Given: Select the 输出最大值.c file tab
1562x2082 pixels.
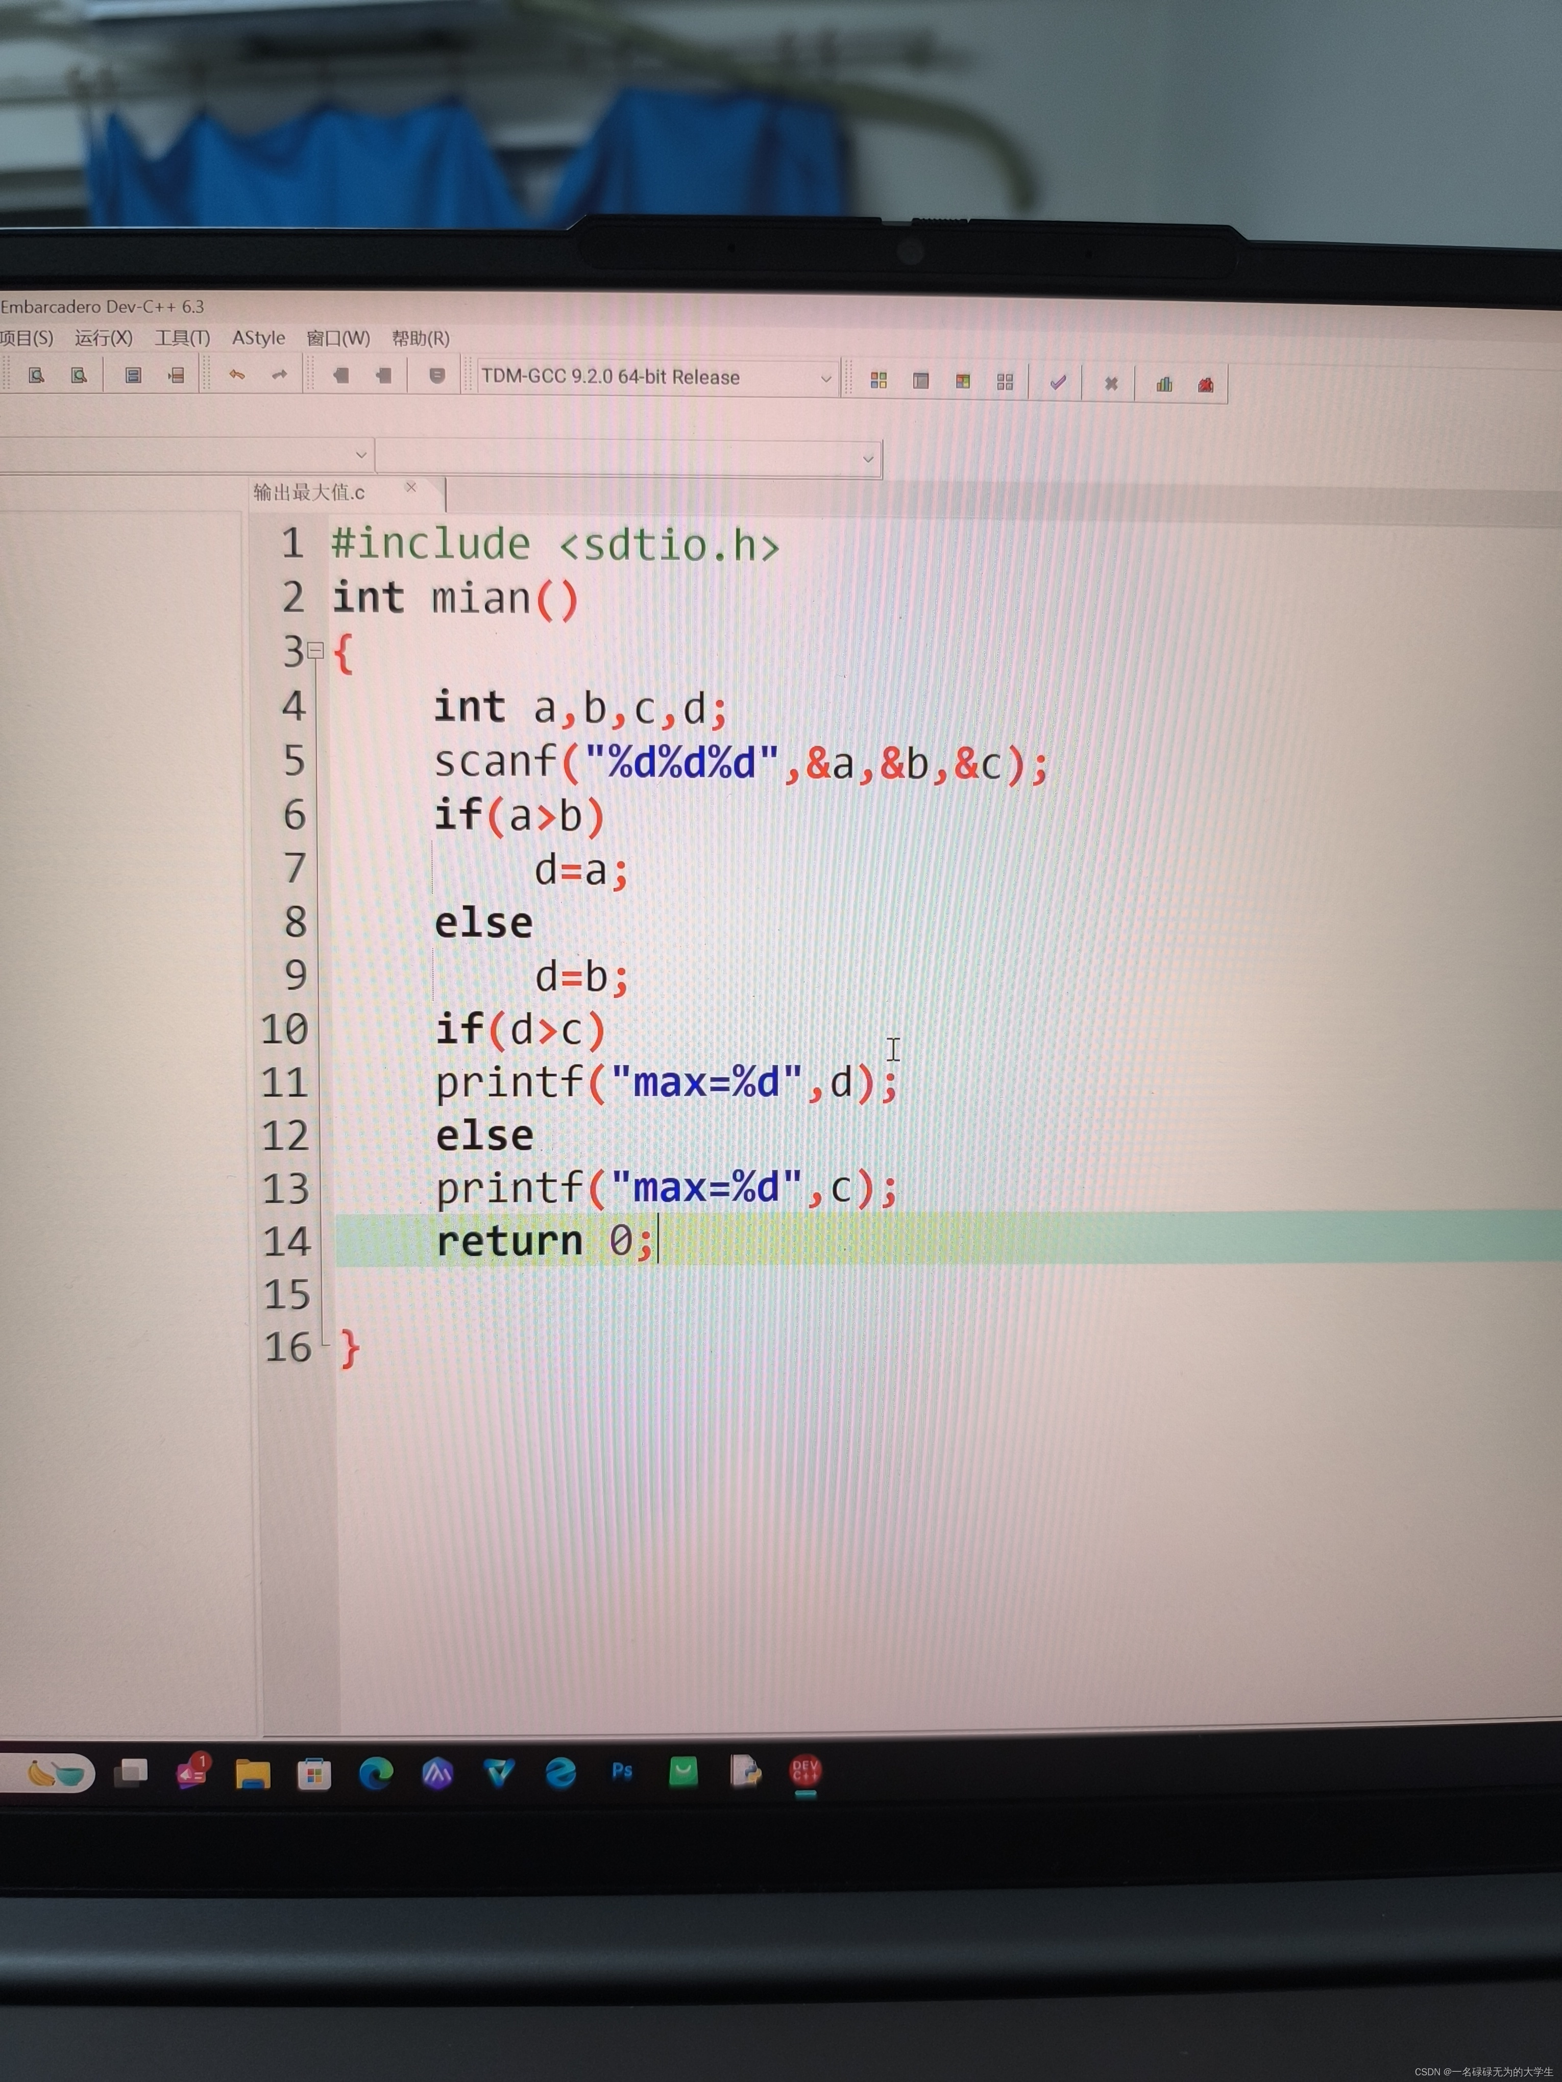Looking at the screenshot, I should coord(309,492).
